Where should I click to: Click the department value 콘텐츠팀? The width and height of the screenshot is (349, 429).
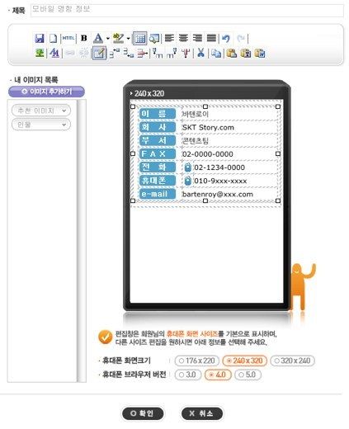(196, 141)
